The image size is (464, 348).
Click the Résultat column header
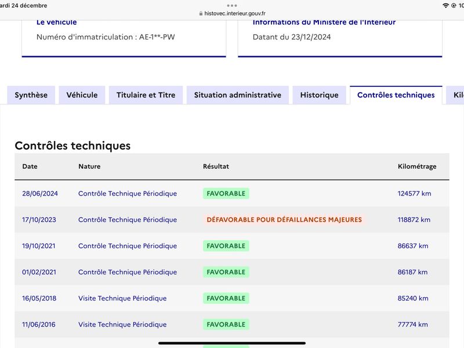pyautogui.click(x=216, y=166)
